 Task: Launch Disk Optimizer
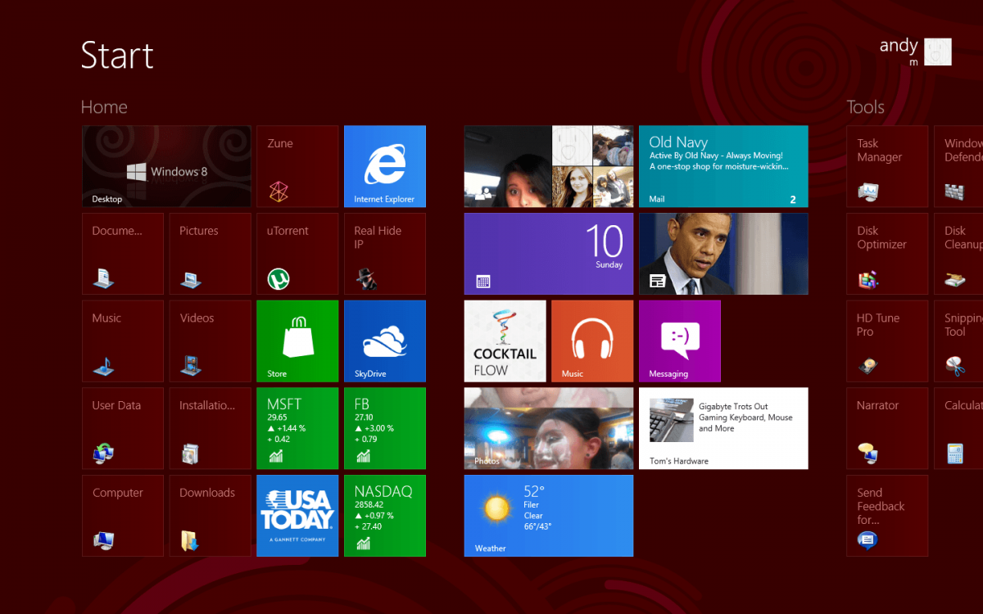coord(887,253)
